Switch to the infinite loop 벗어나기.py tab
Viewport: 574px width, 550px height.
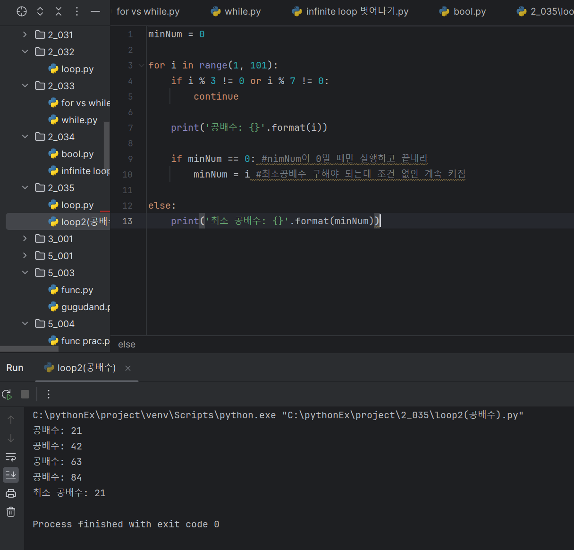coord(350,11)
